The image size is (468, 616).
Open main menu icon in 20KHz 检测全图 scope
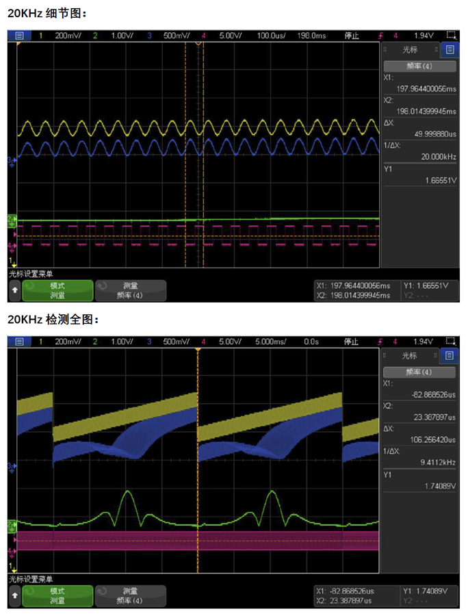[x=18, y=341]
